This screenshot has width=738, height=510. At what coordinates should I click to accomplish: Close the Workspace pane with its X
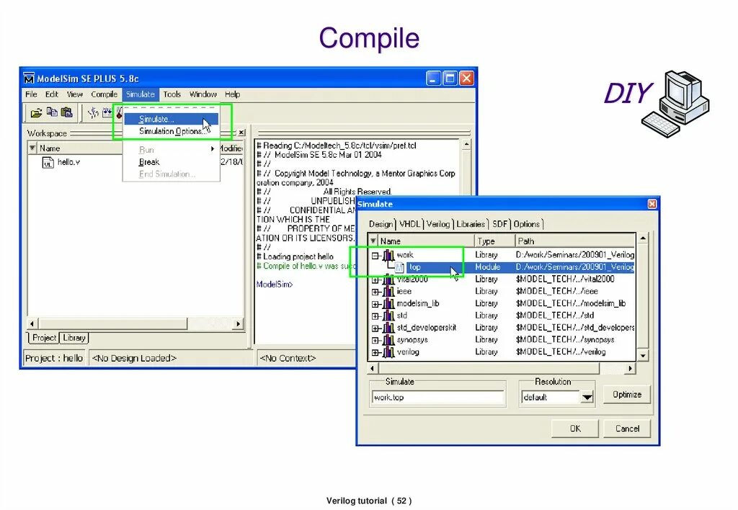(x=241, y=133)
